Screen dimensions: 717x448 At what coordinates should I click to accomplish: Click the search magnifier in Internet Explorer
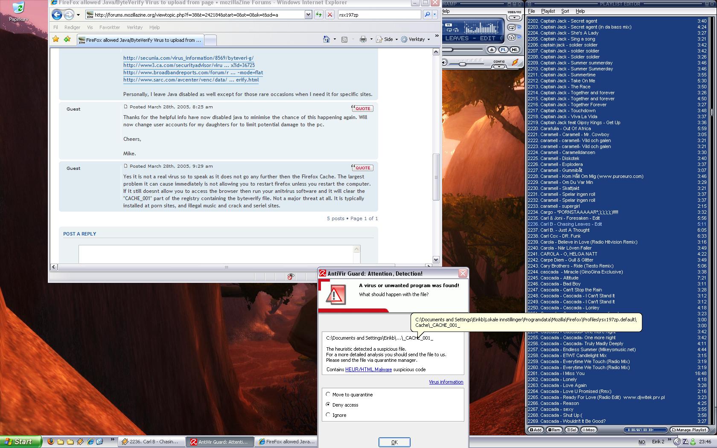click(x=427, y=15)
